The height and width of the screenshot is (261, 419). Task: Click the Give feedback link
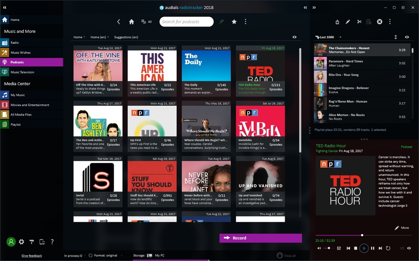click(x=32, y=256)
